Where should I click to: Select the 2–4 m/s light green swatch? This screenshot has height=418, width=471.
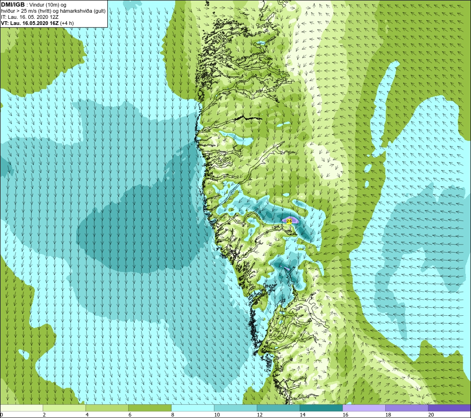pyautogui.click(x=64, y=408)
